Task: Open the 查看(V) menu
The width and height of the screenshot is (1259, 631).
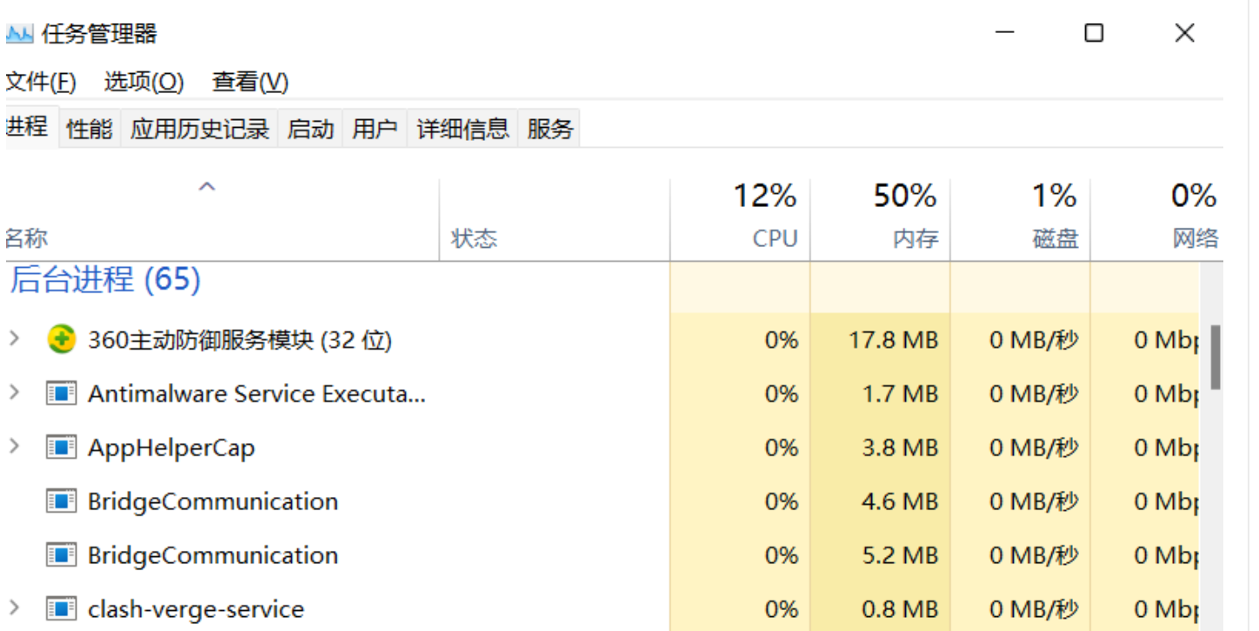Action: click(250, 83)
